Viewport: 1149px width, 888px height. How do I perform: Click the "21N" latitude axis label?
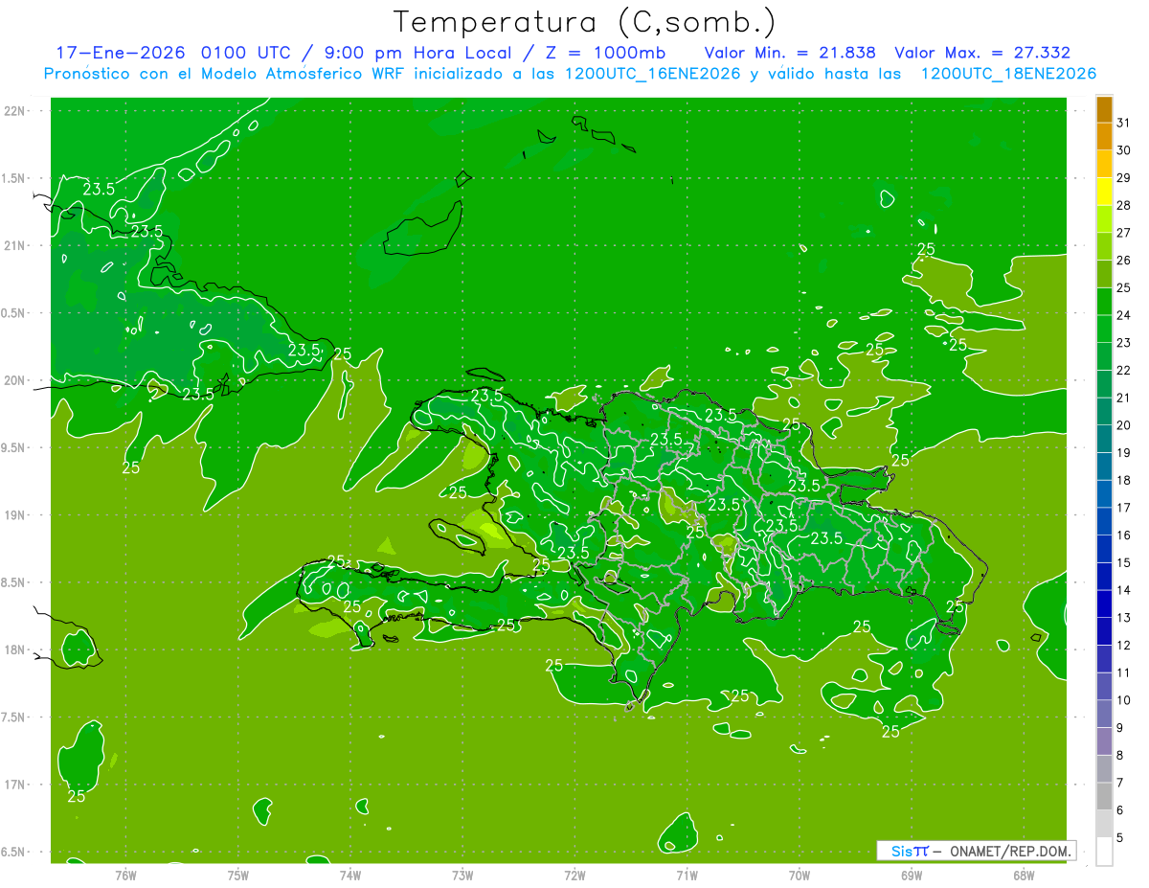[x=15, y=246]
